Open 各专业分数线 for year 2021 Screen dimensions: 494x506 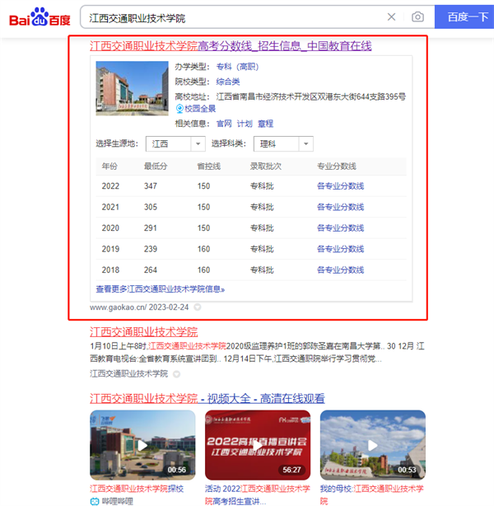point(341,207)
